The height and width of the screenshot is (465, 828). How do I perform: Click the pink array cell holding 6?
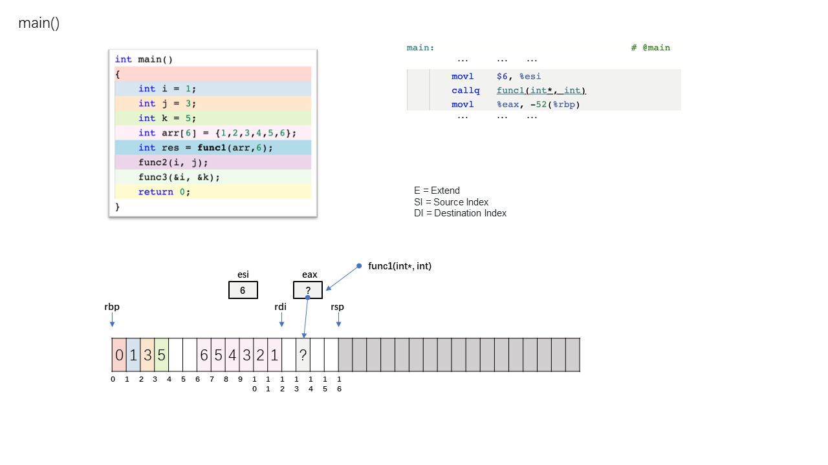pos(204,355)
